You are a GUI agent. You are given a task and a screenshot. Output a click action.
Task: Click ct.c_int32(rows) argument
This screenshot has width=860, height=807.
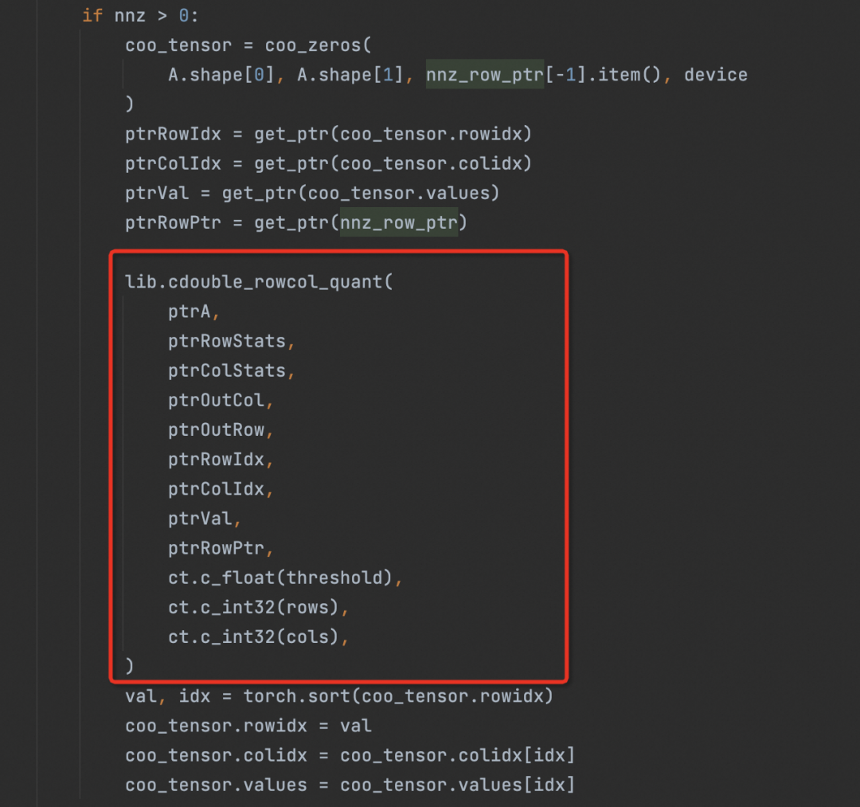tap(253, 607)
